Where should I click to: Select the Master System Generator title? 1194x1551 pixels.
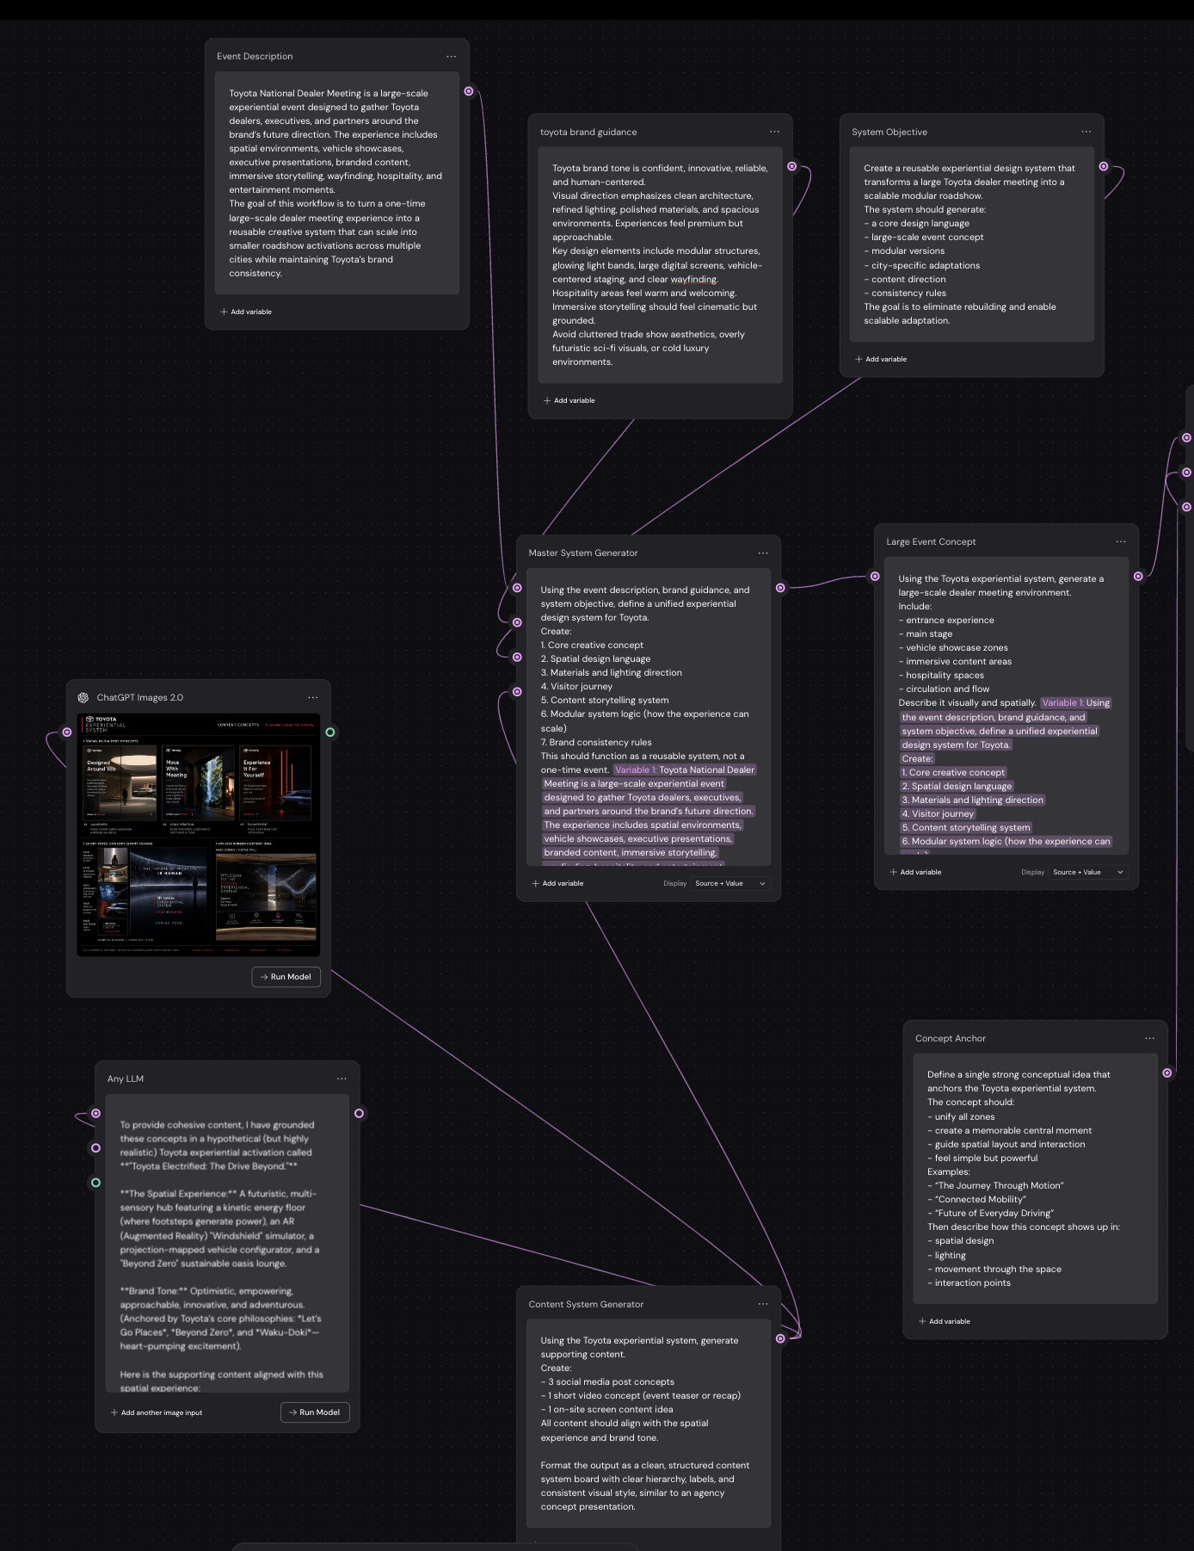(x=583, y=553)
